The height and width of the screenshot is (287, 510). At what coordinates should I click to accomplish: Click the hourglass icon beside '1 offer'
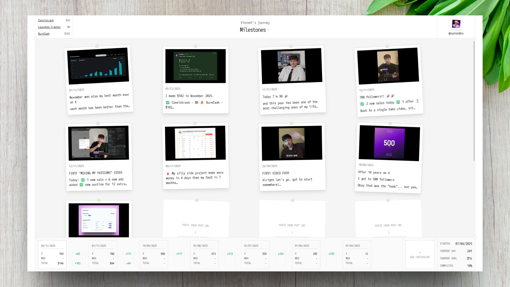click(x=418, y=101)
